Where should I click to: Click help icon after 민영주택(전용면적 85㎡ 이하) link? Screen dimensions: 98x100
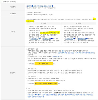click(52, 6)
